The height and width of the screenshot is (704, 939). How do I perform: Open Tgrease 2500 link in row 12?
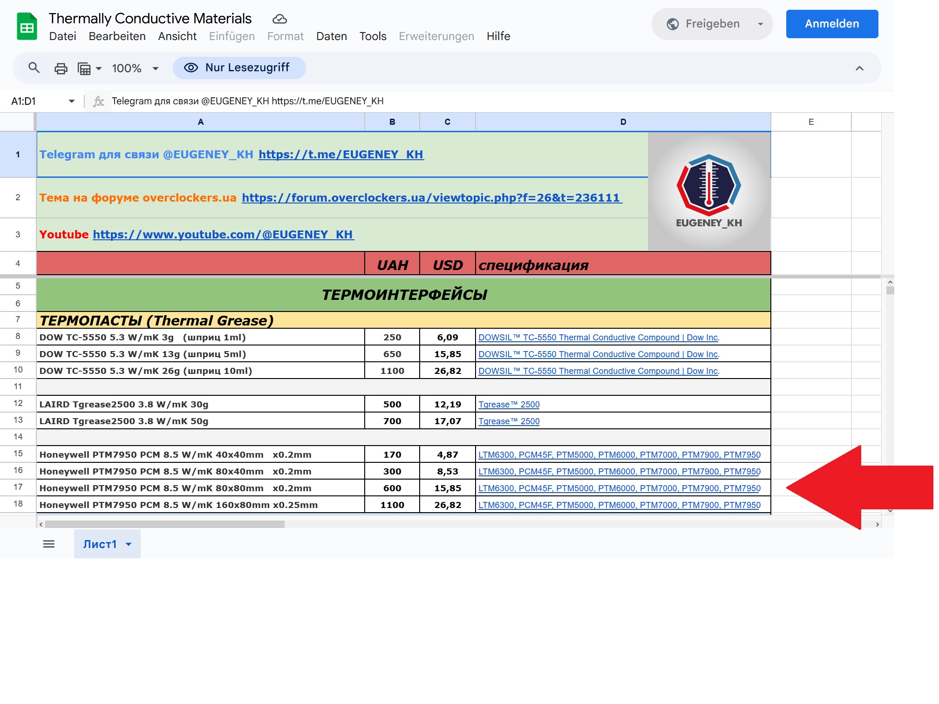point(509,405)
